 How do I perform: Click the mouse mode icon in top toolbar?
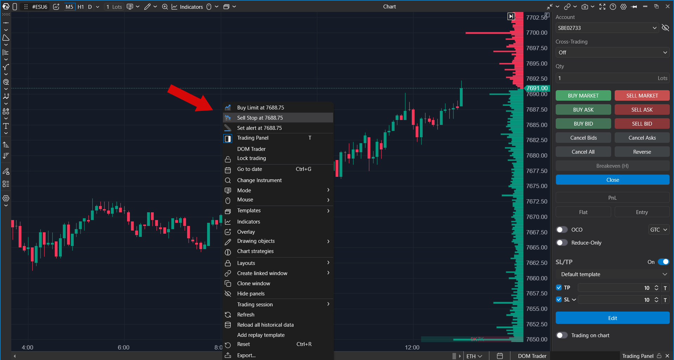tap(209, 7)
